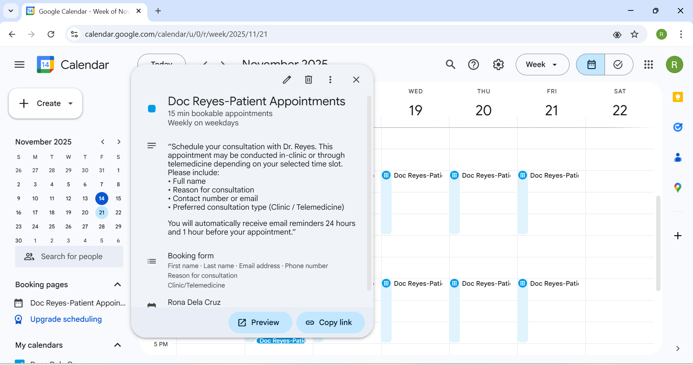
Task: Open Google Keep in side panel
Action: point(678,97)
